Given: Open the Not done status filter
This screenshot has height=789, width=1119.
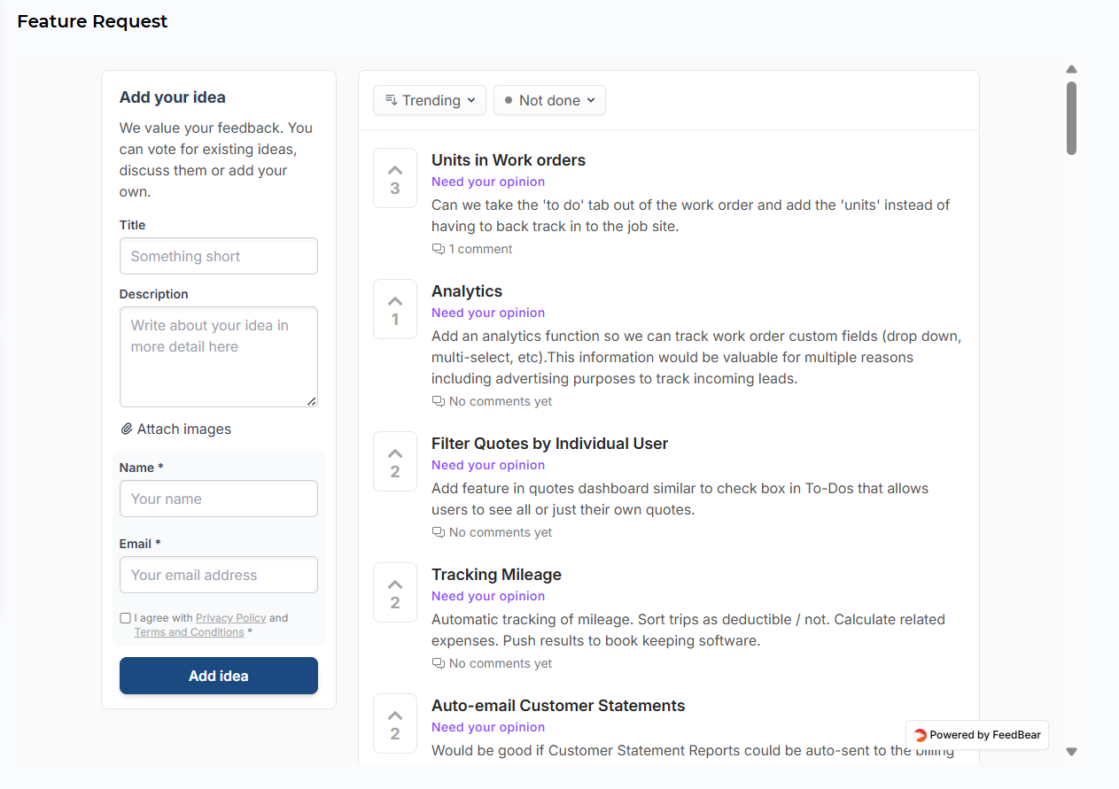Looking at the screenshot, I should [549, 100].
